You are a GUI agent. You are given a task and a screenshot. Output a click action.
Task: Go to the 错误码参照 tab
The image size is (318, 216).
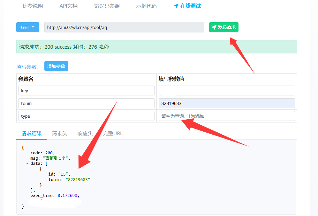coord(107,6)
